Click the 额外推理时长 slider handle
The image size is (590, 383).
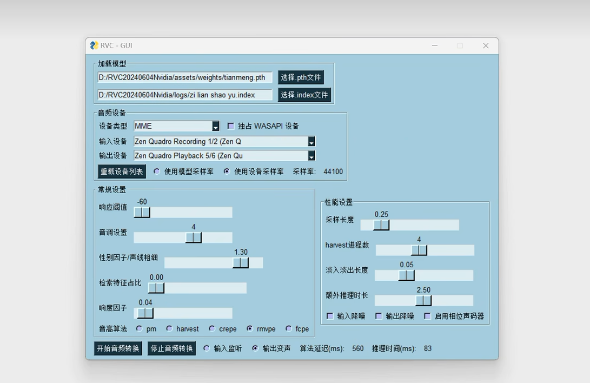click(x=423, y=301)
